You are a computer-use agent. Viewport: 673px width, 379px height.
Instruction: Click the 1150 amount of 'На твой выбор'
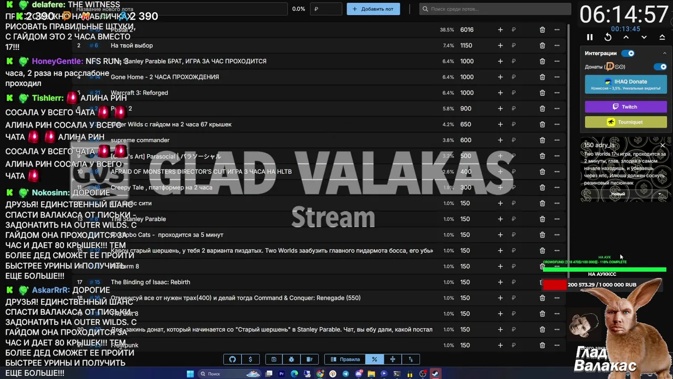click(467, 46)
